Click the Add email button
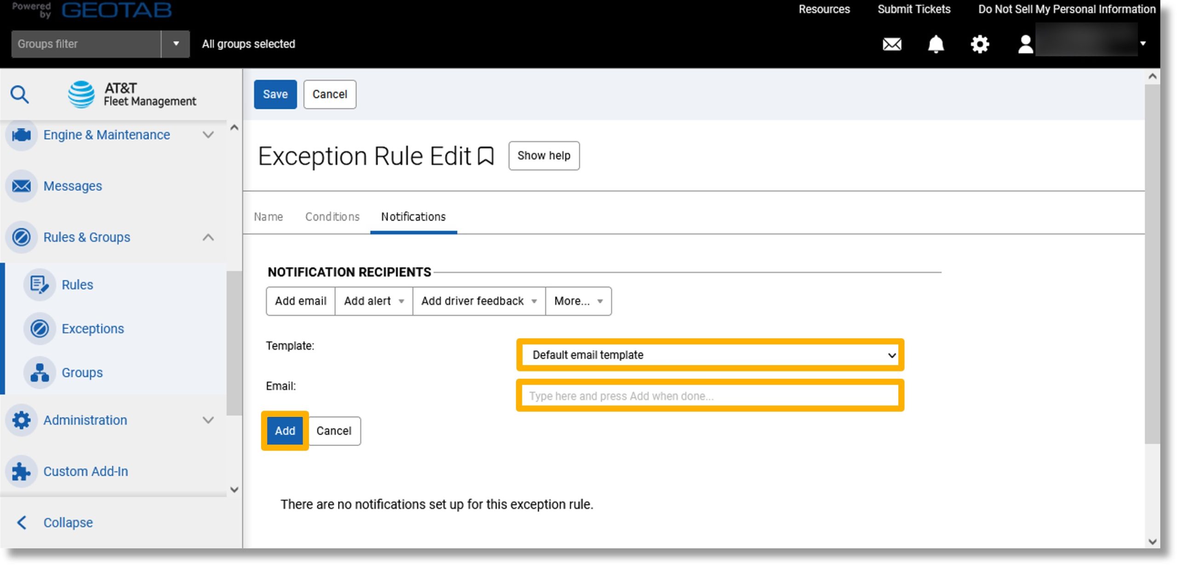 pos(300,301)
